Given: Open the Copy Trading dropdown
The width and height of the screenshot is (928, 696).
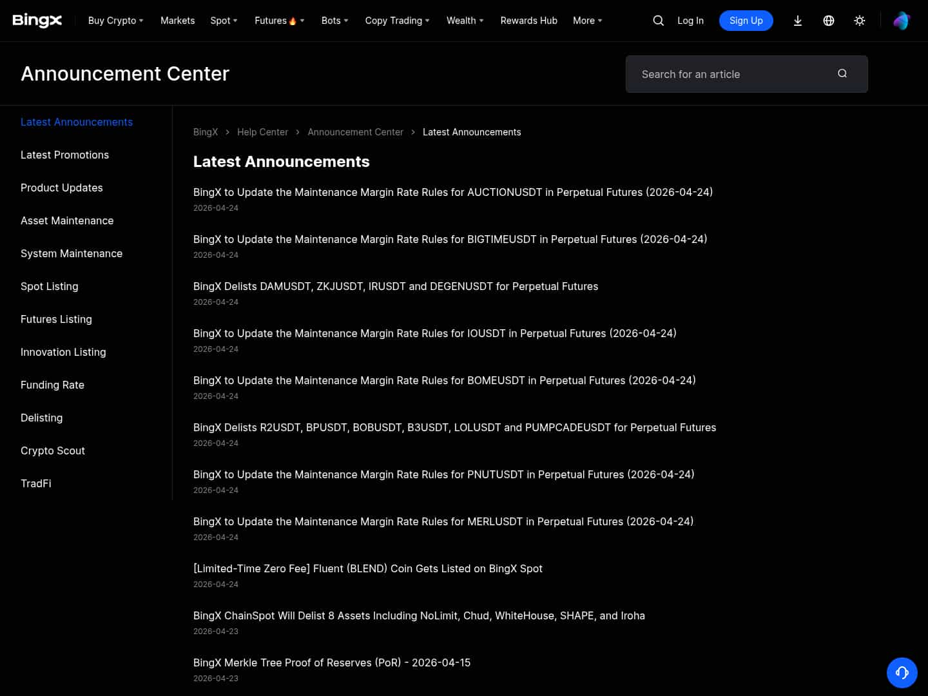Looking at the screenshot, I should [x=394, y=21].
